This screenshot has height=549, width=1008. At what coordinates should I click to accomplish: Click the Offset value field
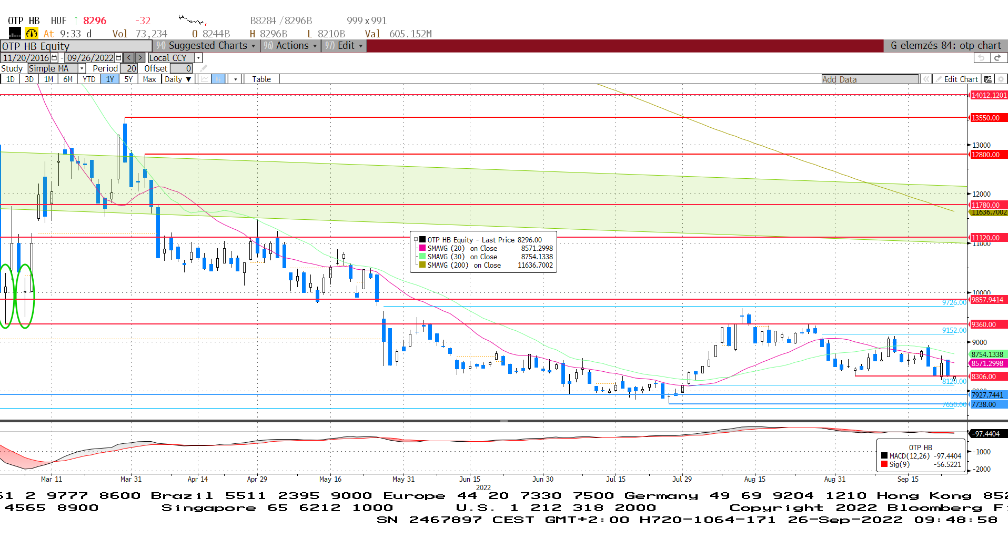tap(181, 68)
